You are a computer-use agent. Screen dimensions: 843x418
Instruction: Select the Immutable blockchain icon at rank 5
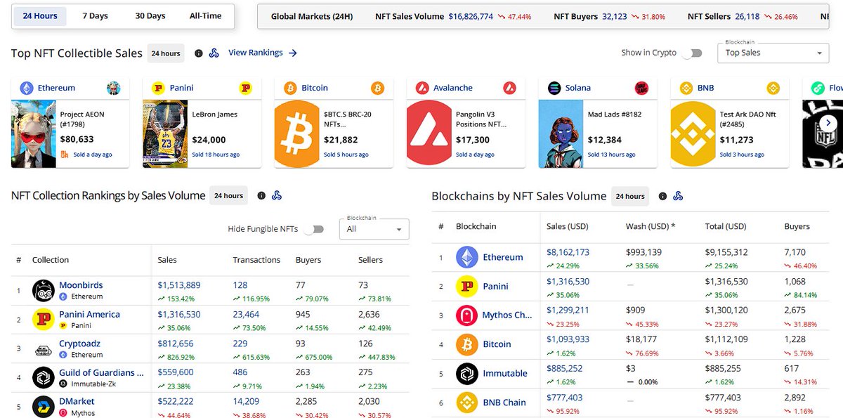point(468,373)
